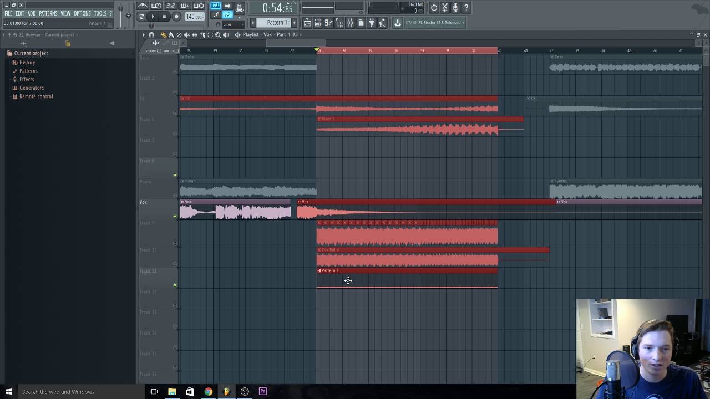Viewport: 710px width, 399px height.
Task: Select the playlist Playback speaker tool
Action: click(x=225, y=35)
